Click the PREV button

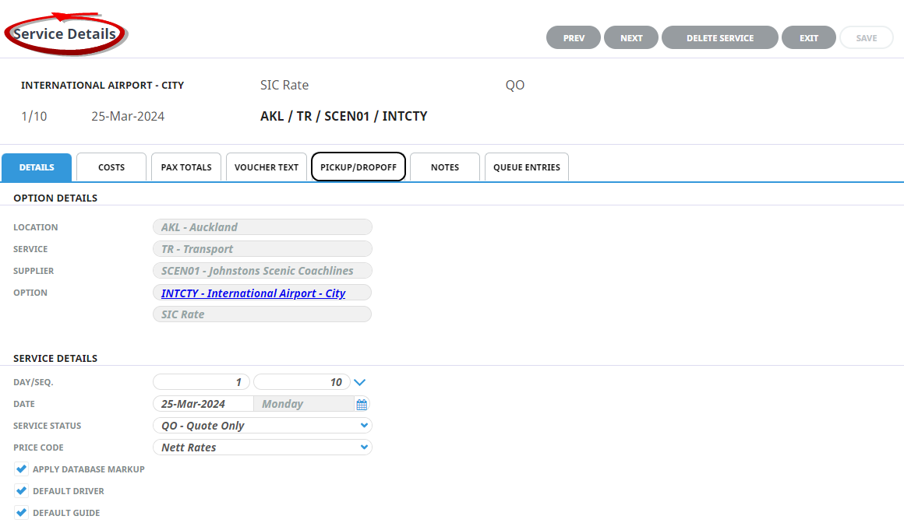(x=574, y=38)
